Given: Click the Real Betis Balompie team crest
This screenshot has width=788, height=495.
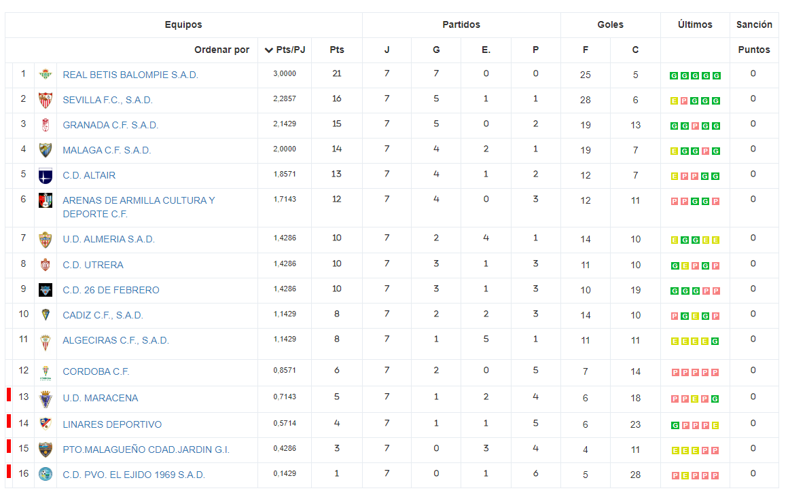Looking at the screenshot, I should click(46, 75).
